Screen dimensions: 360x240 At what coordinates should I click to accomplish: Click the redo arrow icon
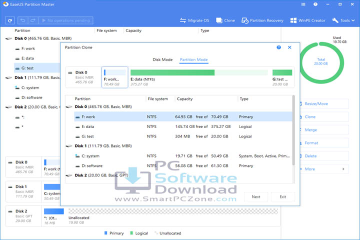click(x=33, y=20)
